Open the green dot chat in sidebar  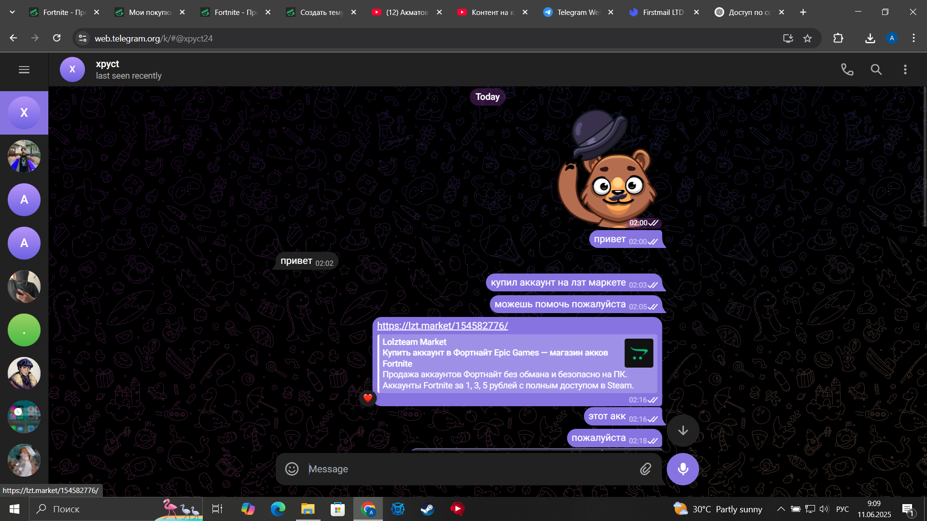[24, 330]
